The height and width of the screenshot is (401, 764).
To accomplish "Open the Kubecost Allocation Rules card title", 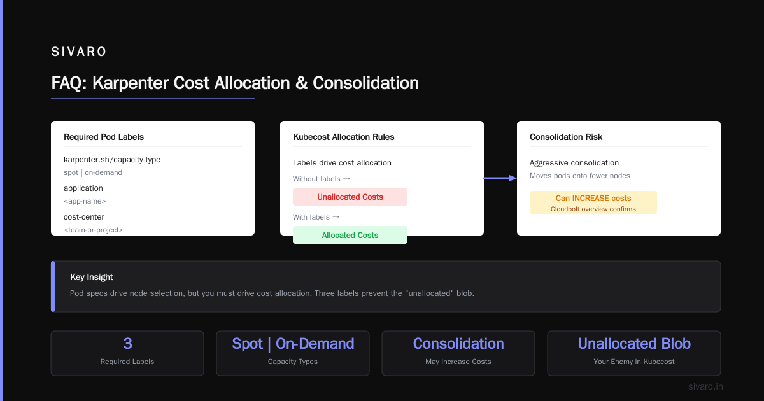I will tap(344, 137).
